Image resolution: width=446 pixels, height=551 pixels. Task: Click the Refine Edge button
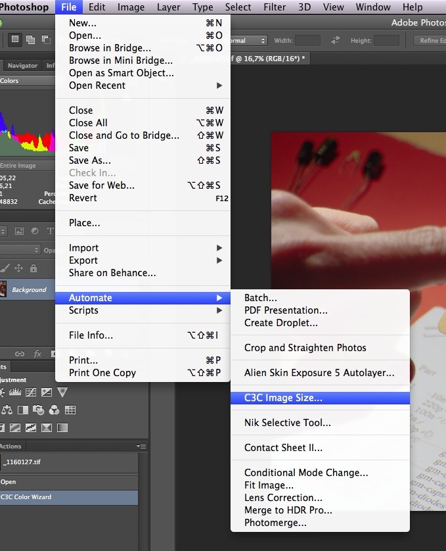pos(430,41)
